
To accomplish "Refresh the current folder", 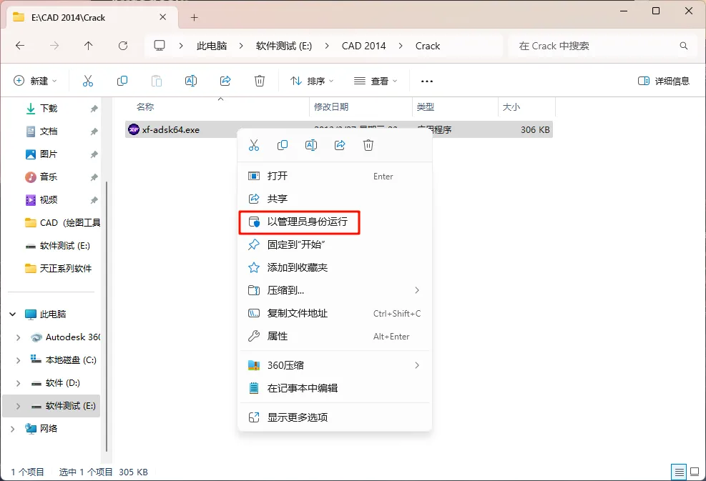I will [123, 46].
